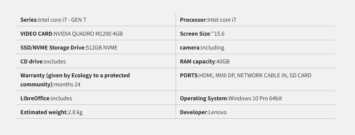The image size is (355, 135).
Task: Select the Lenovo developer value
Action: tap(218, 112)
